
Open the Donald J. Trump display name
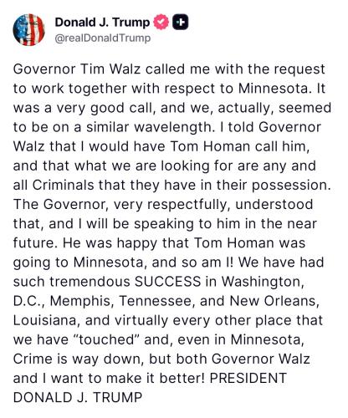[x=102, y=23]
